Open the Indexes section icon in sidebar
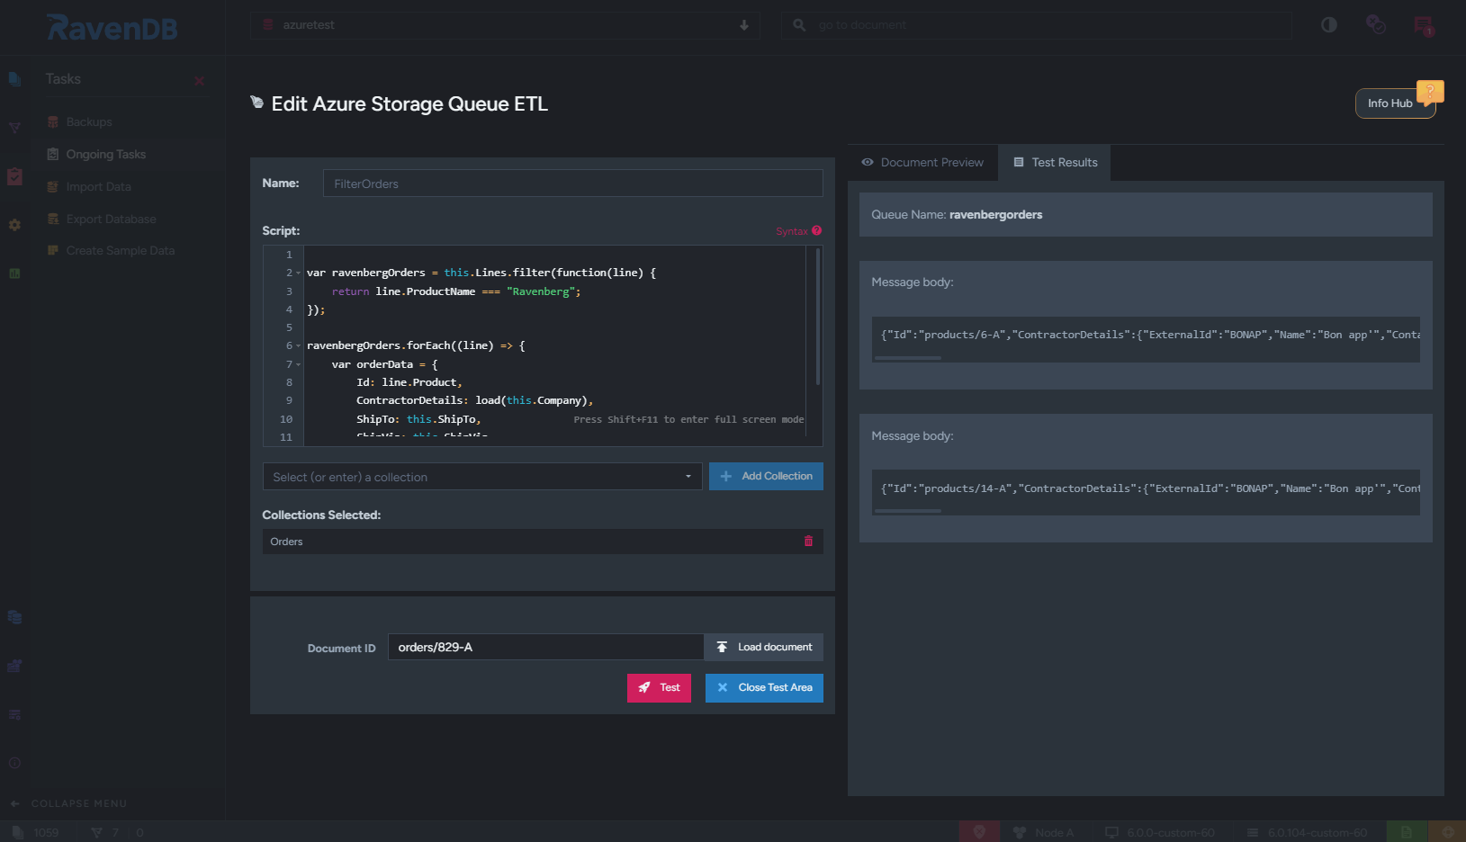1466x842 pixels. point(14,128)
